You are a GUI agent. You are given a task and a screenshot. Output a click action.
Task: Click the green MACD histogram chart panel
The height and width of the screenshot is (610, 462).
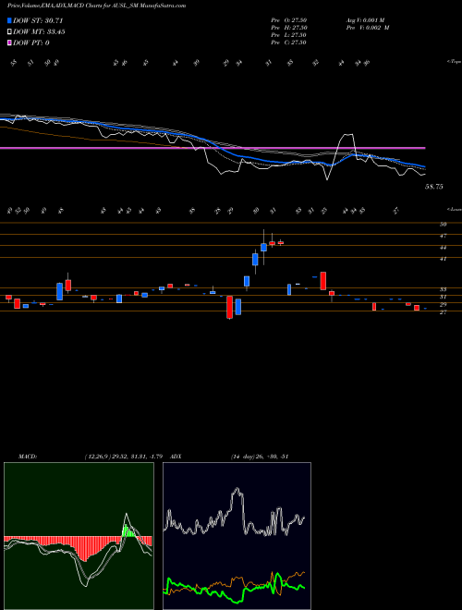coord(79,536)
